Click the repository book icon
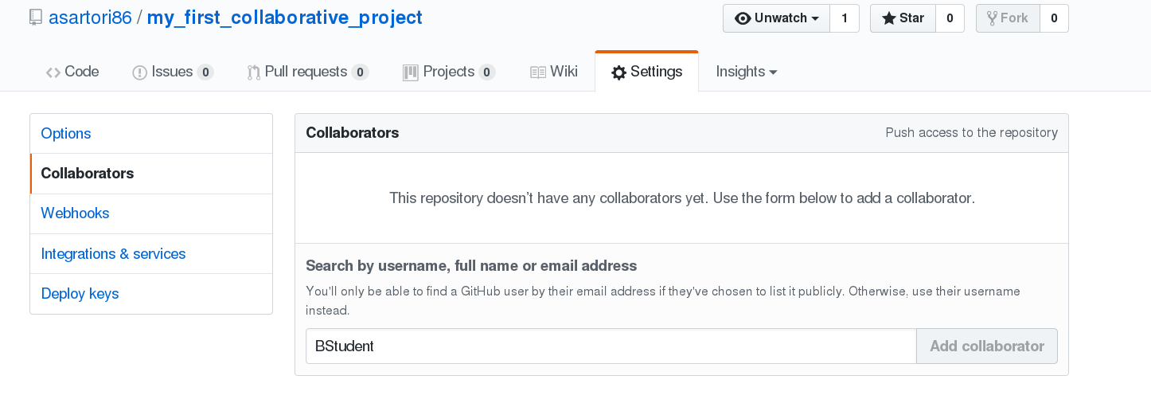This screenshot has width=1151, height=407. click(36, 18)
